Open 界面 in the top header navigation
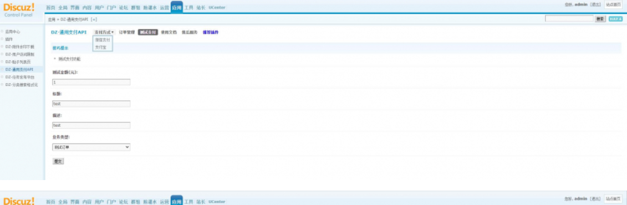627x205 pixels. pyautogui.click(x=75, y=8)
